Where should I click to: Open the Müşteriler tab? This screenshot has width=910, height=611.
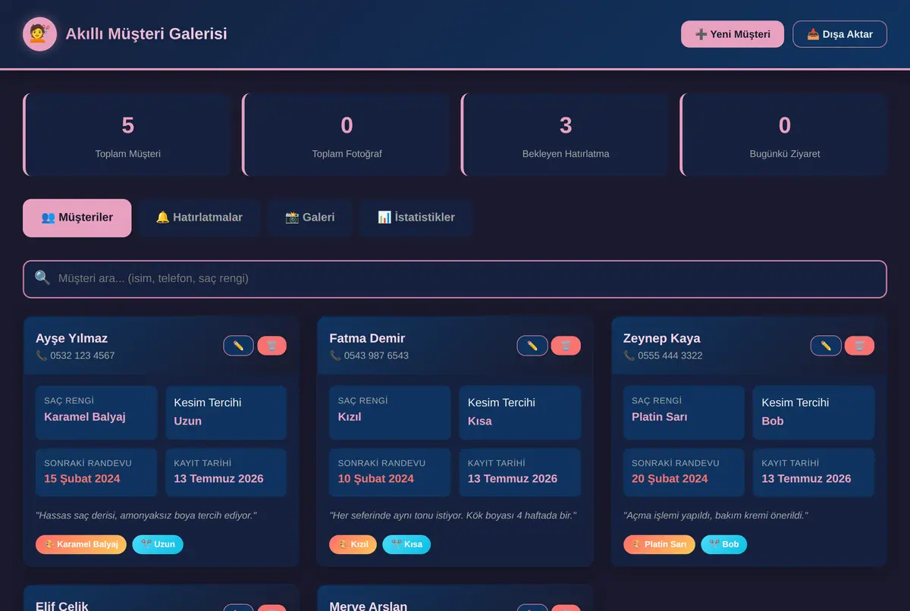[x=77, y=218]
